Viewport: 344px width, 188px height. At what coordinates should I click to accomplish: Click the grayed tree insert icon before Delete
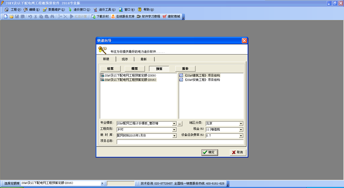(60, 16)
